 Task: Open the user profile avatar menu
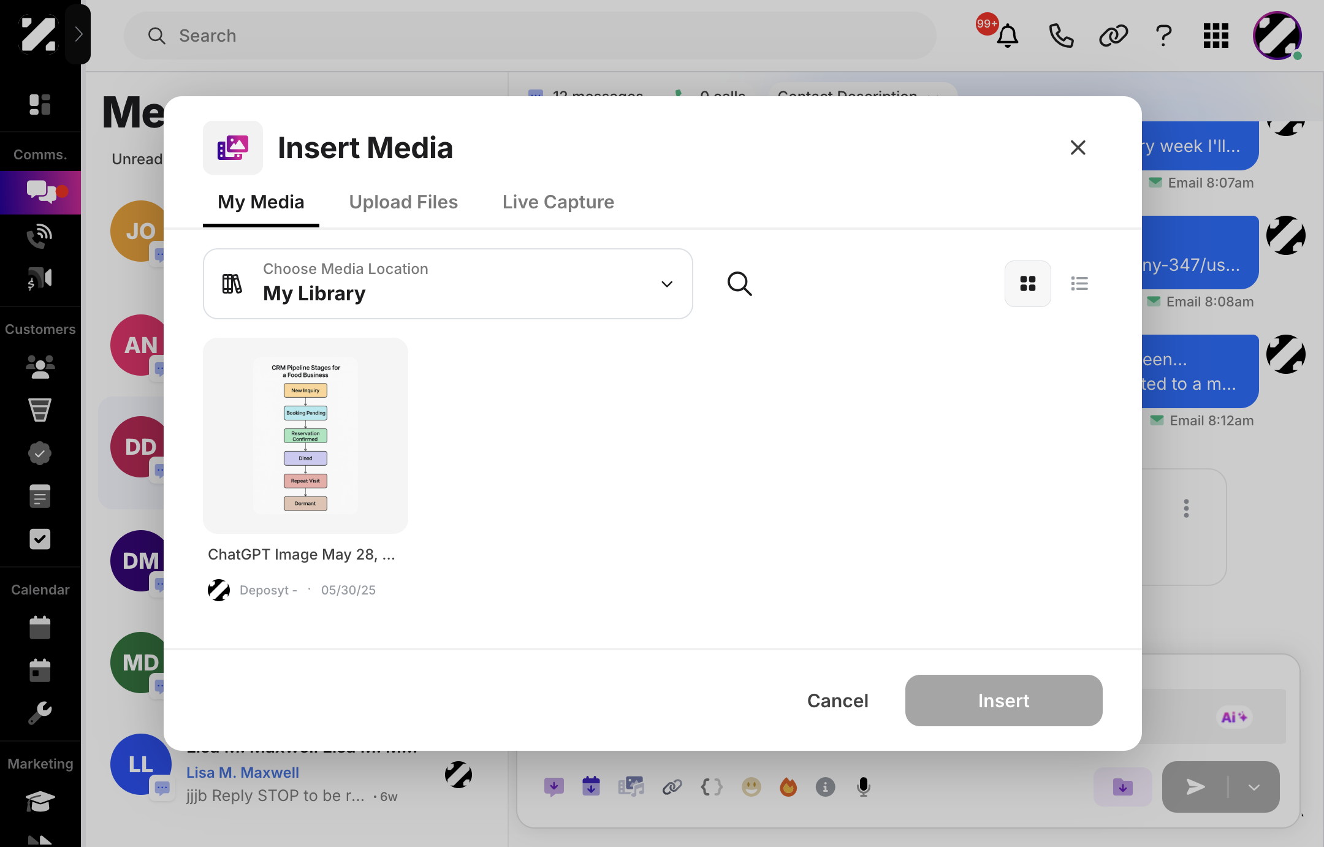pyautogui.click(x=1277, y=36)
